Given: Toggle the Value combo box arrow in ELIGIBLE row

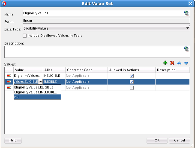Looking at the screenshot, I should pyautogui.click(x=41, y=81).
